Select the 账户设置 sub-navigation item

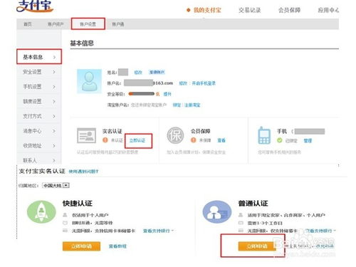pyautogui.click(x=88, y=24)
